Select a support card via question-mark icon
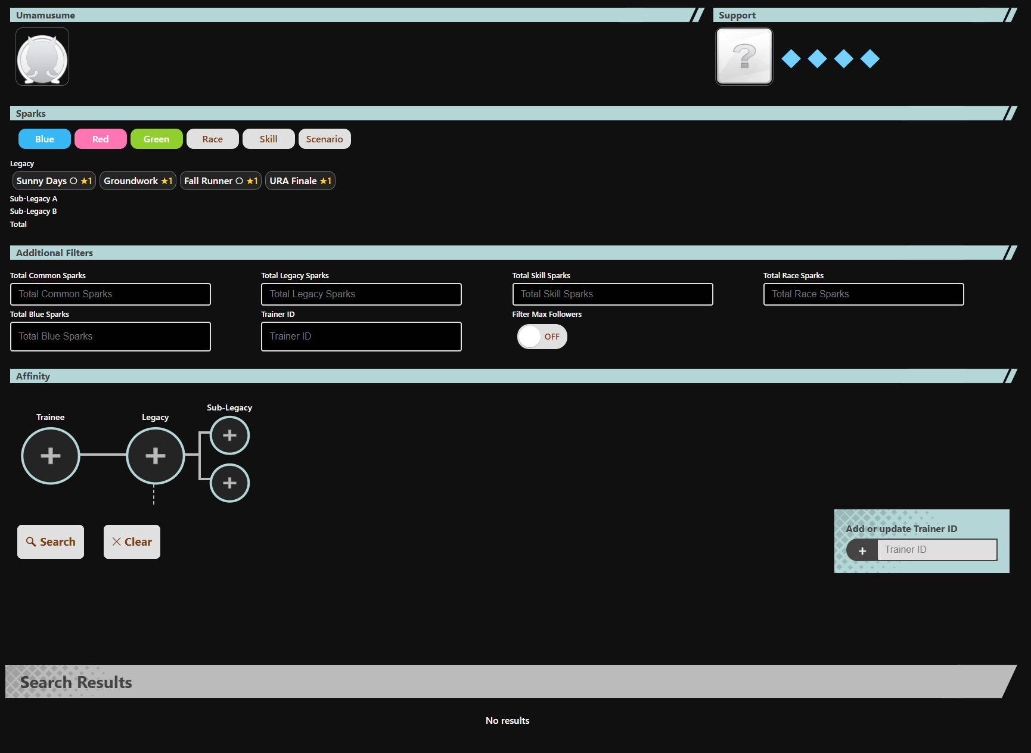This screenshot has width=1031, height=753. tap(744, 57)
